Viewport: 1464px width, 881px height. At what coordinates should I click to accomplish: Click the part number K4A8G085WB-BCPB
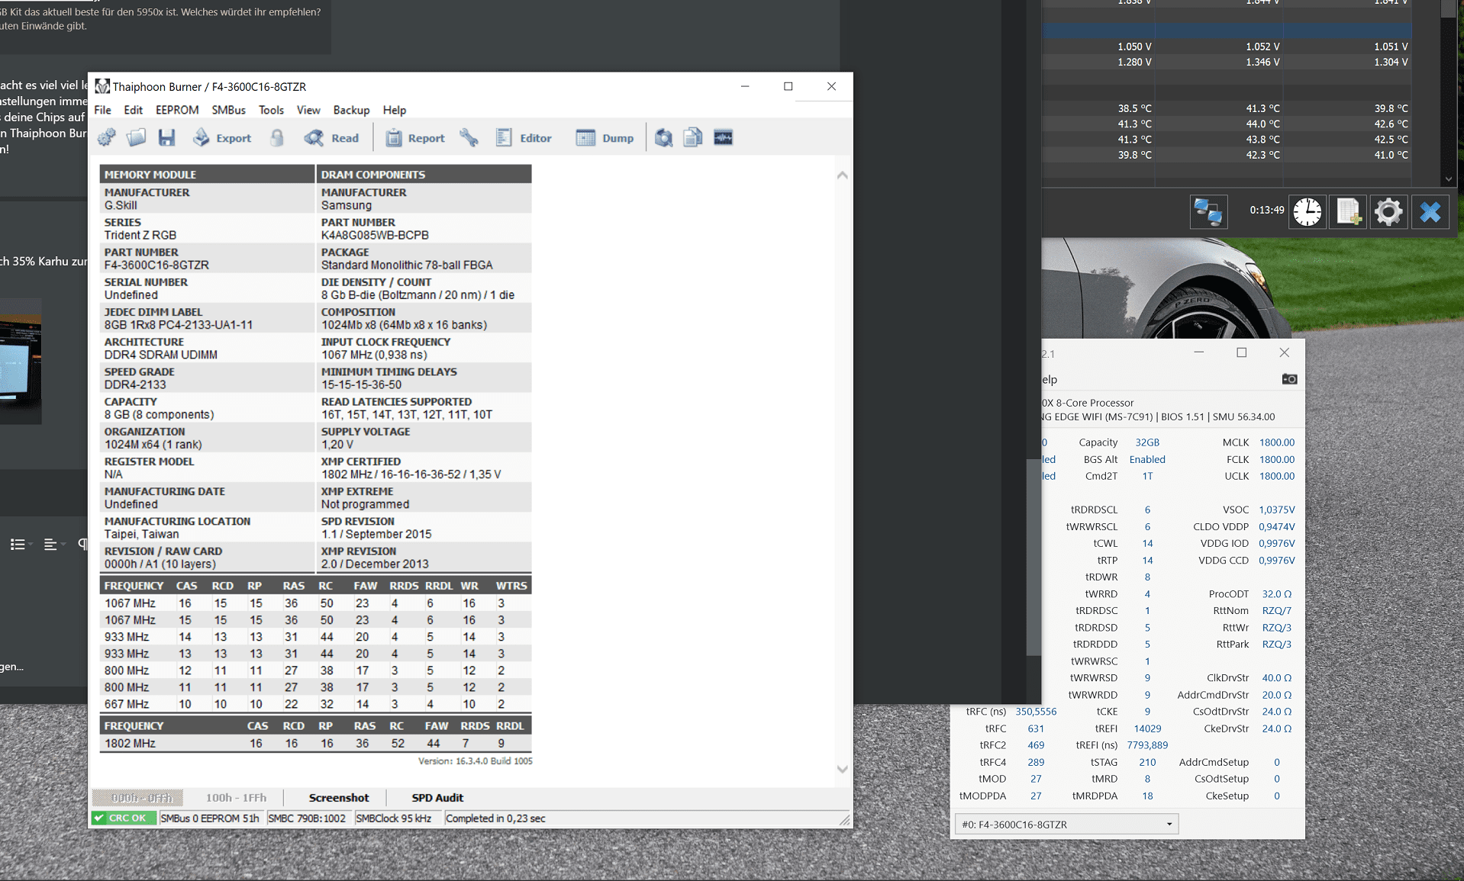click(375, 235)
